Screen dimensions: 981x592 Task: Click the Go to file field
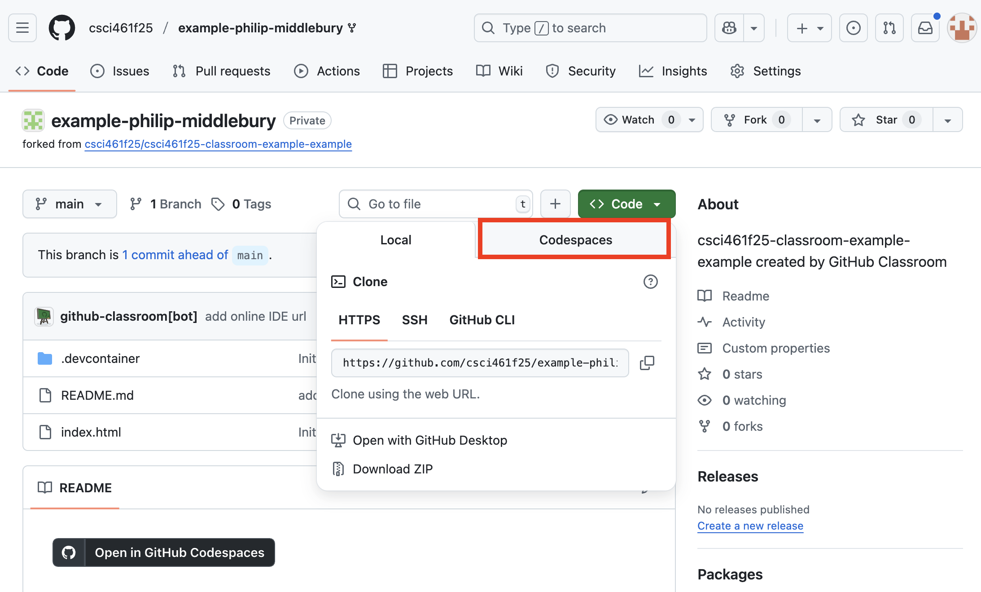coord(436,204)
